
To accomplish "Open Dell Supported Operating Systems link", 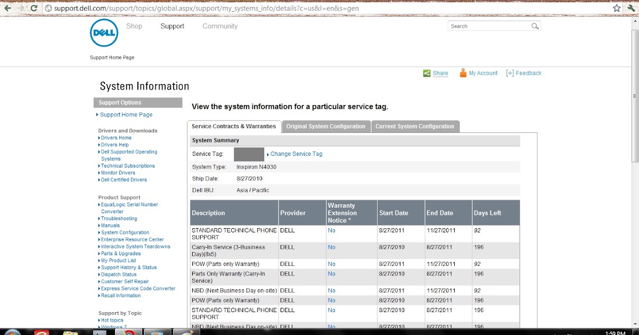I will click(x=129, y=155).
